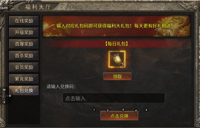Click the daily gift pack item icon
The image size is (200, 128).
pyautogui.click(x=117, y=59)
